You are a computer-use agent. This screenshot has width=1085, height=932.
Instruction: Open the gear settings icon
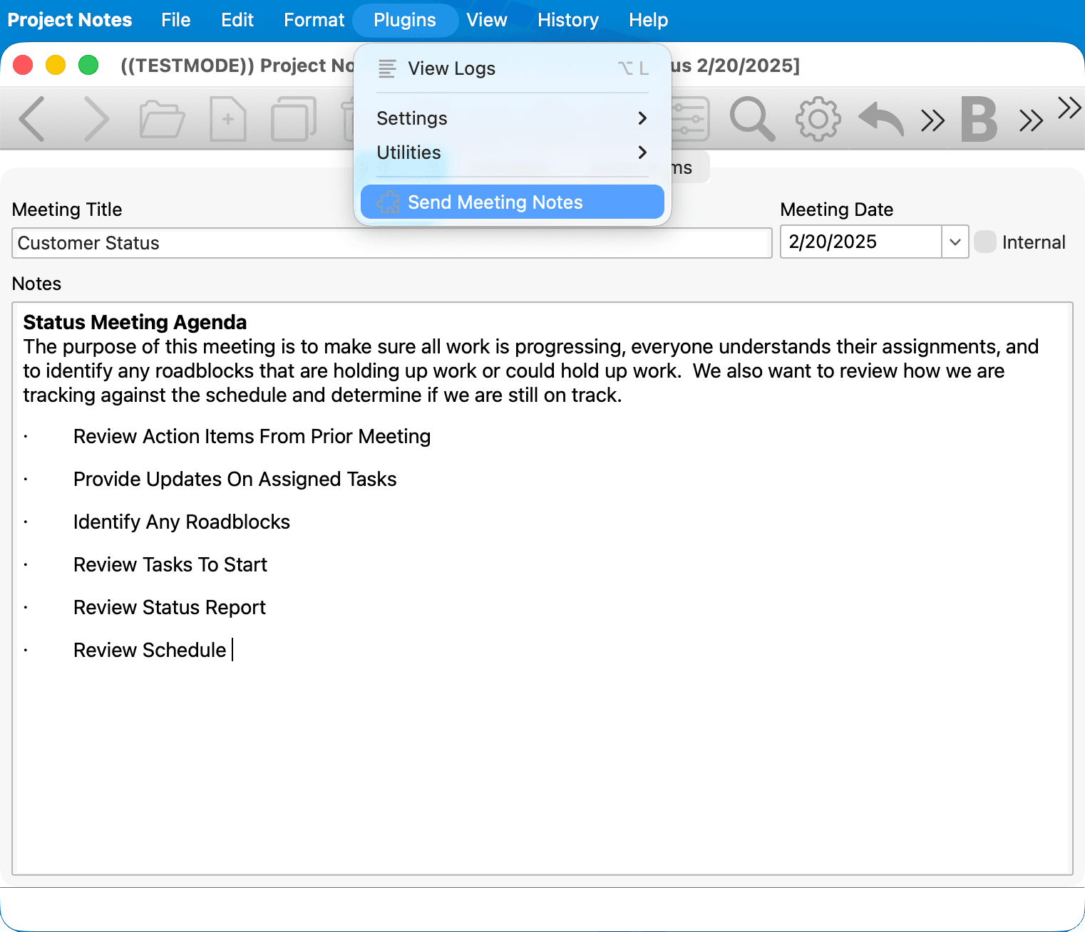(x=818, y=119)
